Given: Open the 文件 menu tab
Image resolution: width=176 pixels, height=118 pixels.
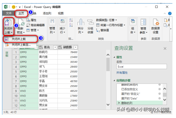Looking at the screenshot, I should pyautogui.click(x=8, y=13).
